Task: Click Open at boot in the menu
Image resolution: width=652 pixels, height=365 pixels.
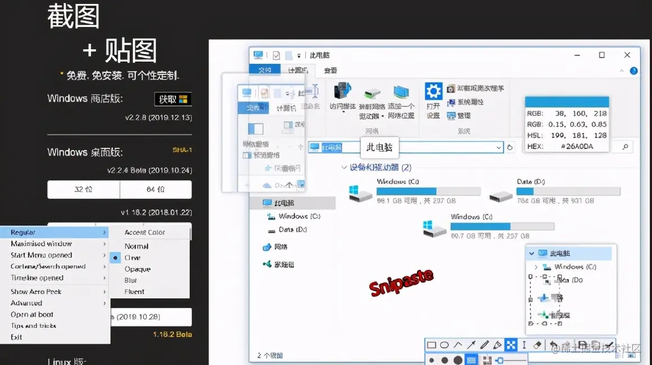Action: point(31,314)
